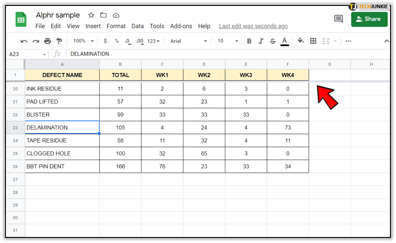Open the 'Last edit was seconds ago' link
This screenshot has width=396, height=243.
click(x=253, y=26)
